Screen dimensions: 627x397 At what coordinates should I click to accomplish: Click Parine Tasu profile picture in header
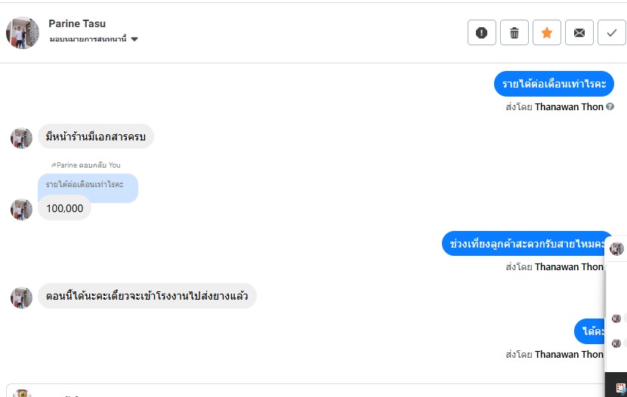(x=23, y=32)
